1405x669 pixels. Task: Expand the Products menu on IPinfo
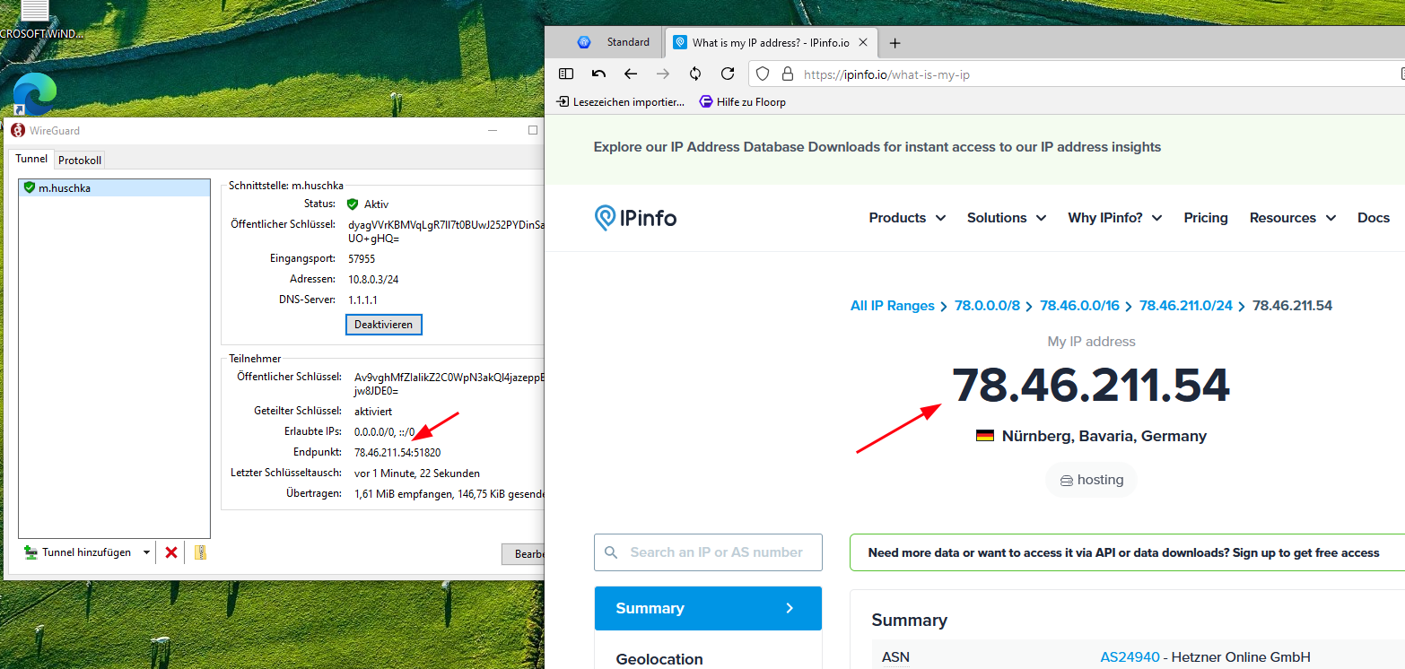907,218
